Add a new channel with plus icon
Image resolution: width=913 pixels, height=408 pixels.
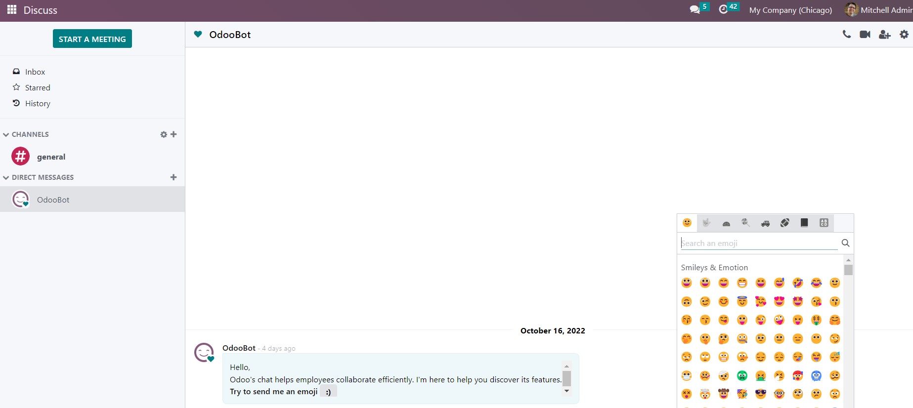coord(174,134)
